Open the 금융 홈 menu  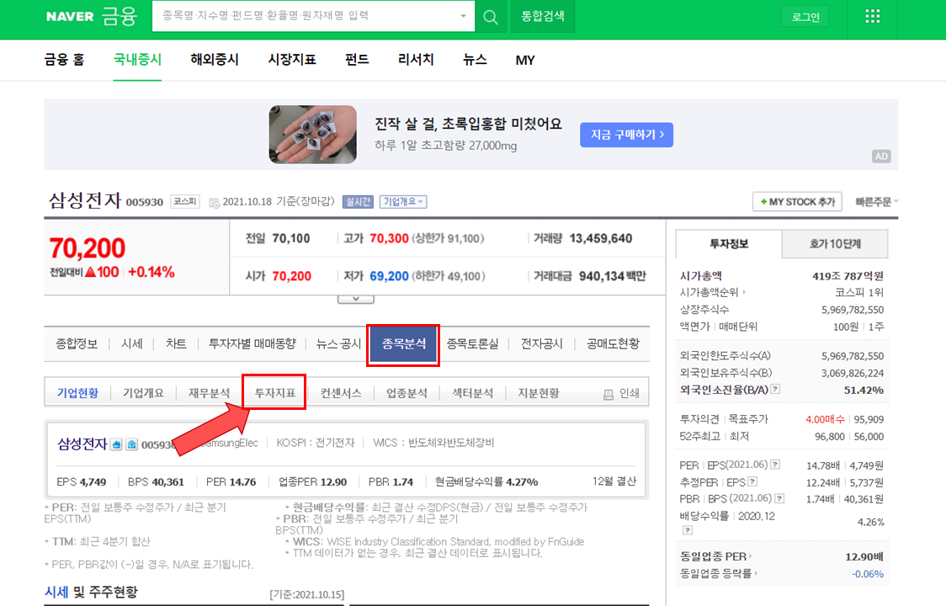[x=65, y=60]
